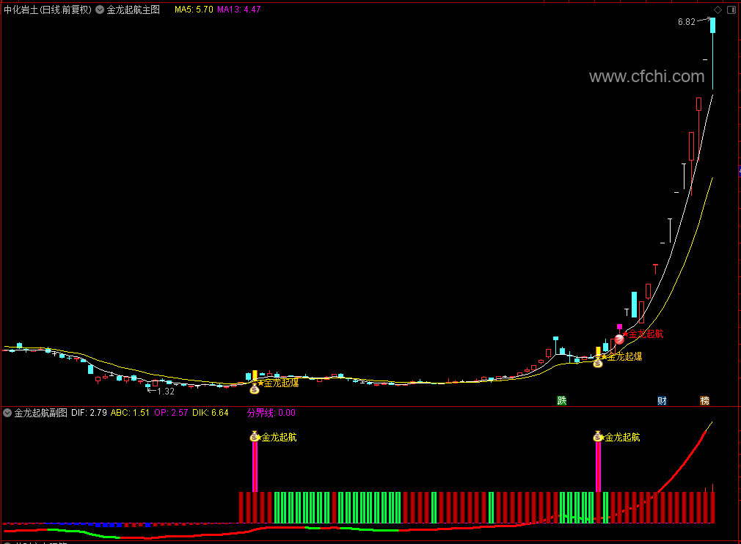Click the DIK: 6.64 value label
The width and height of the screenshot is (741, 544).
(211, 413)
